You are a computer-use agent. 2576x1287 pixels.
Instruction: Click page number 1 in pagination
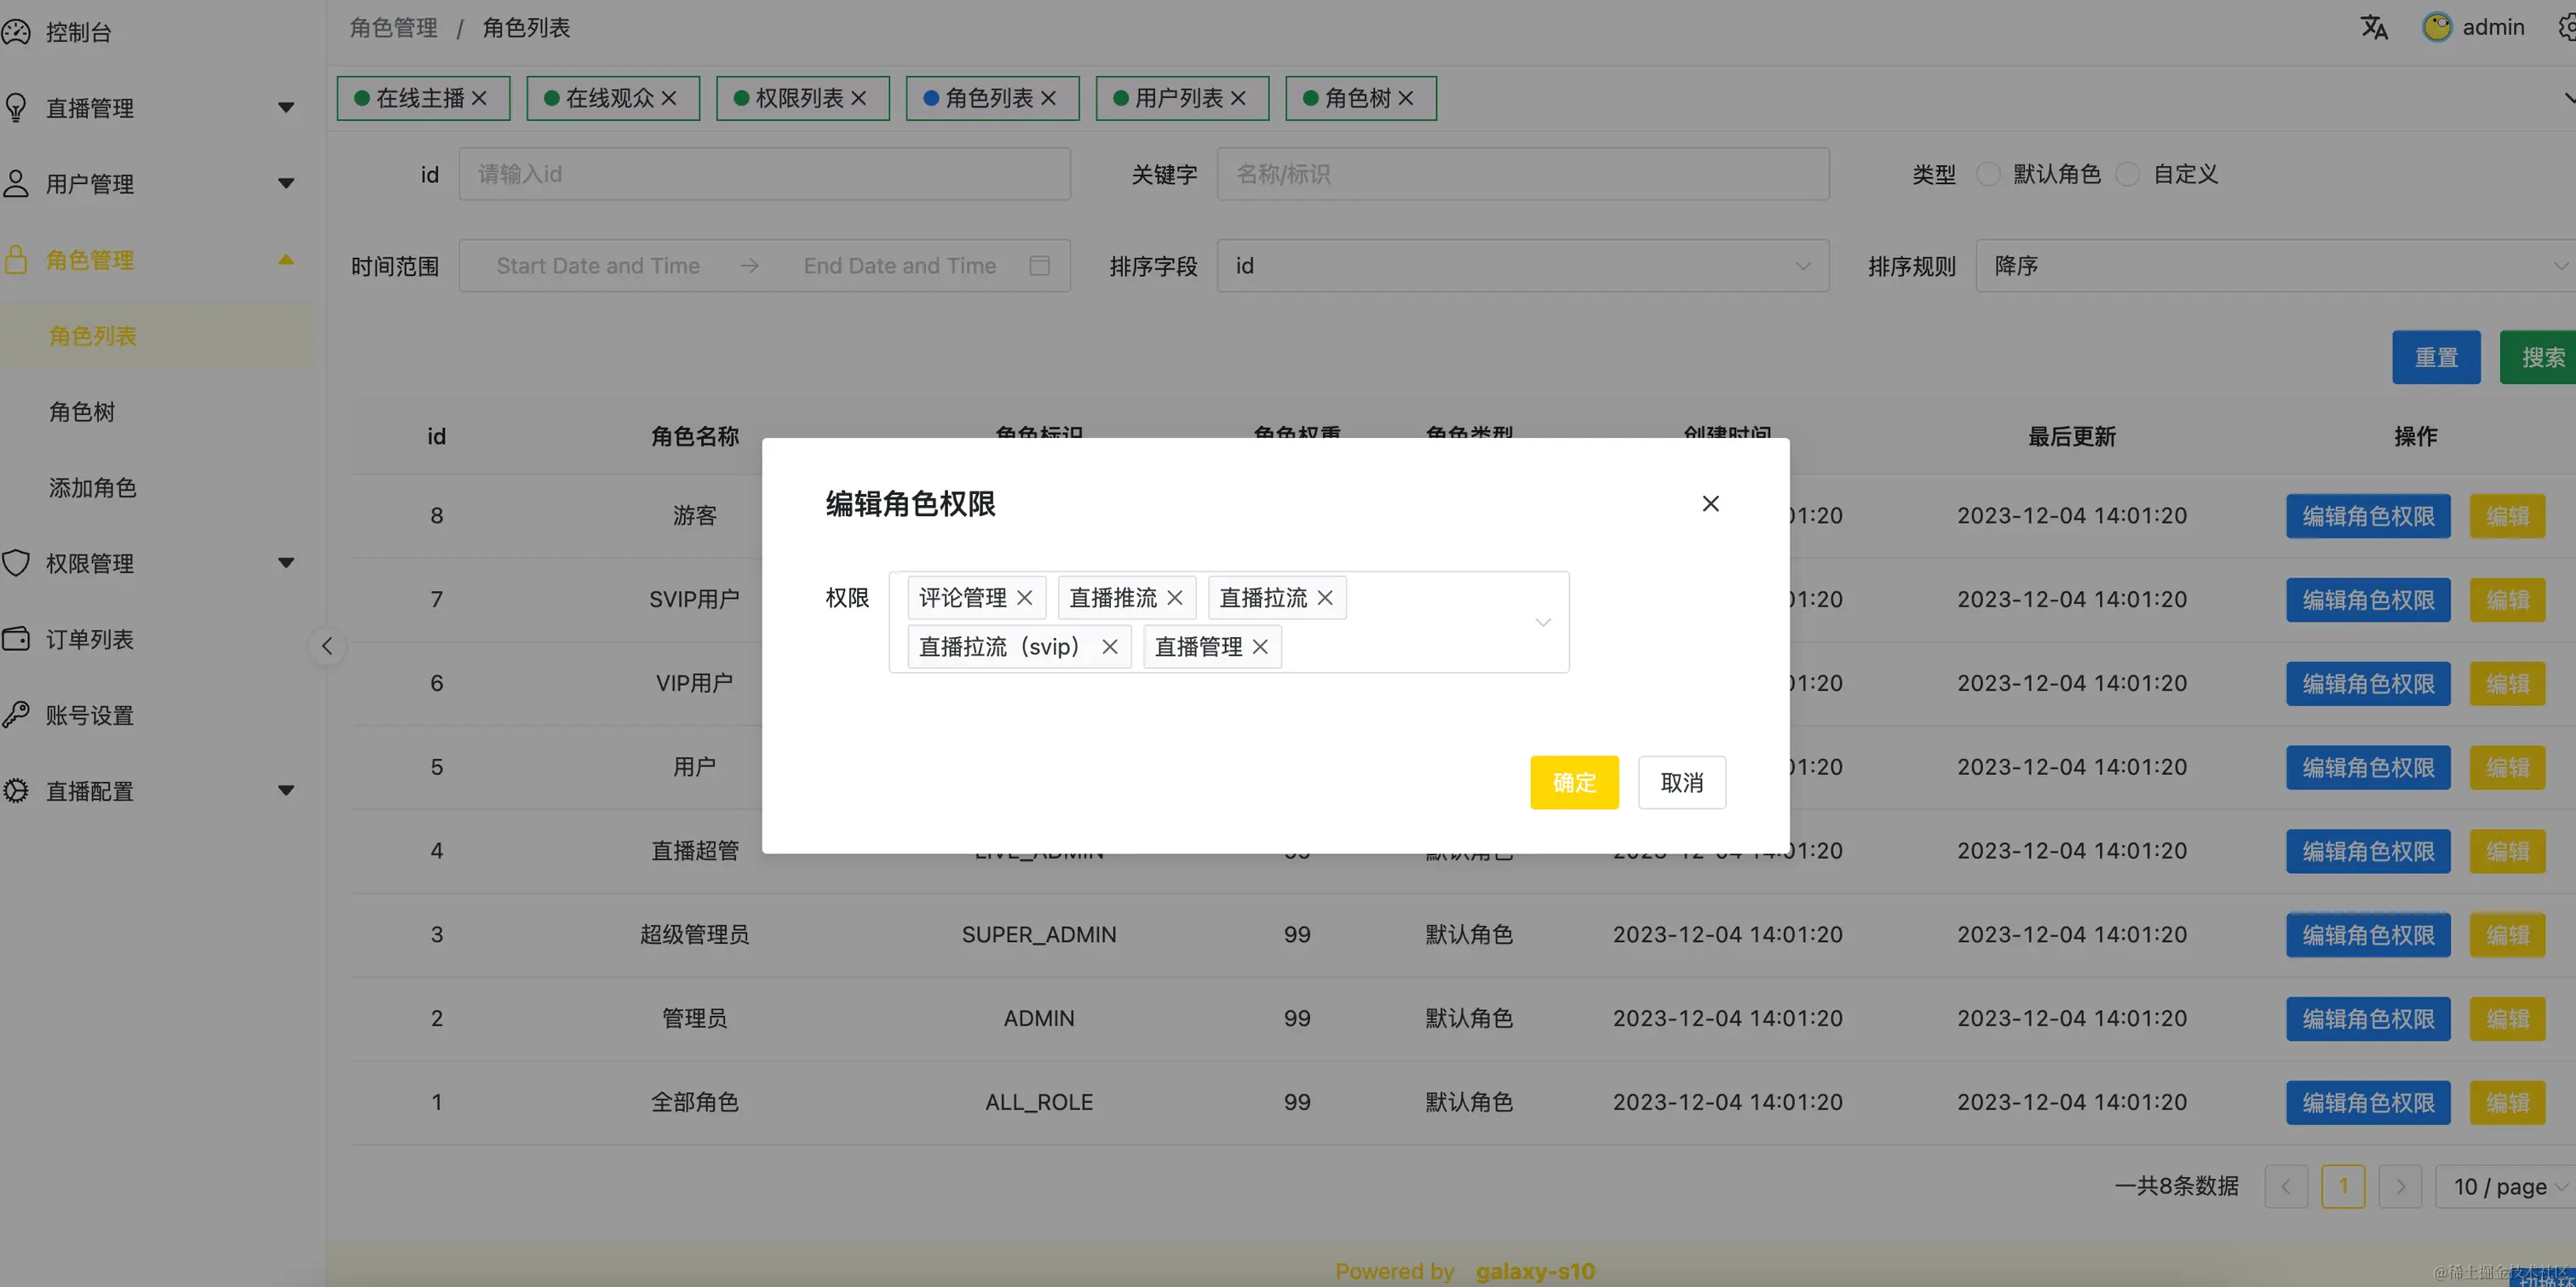[x=2343, y=1186]
